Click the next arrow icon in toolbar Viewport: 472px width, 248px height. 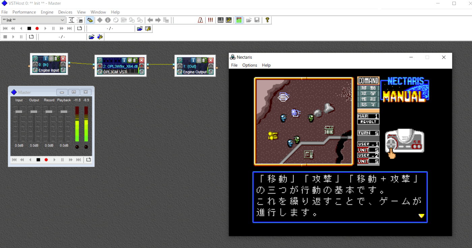pos(158,20)
